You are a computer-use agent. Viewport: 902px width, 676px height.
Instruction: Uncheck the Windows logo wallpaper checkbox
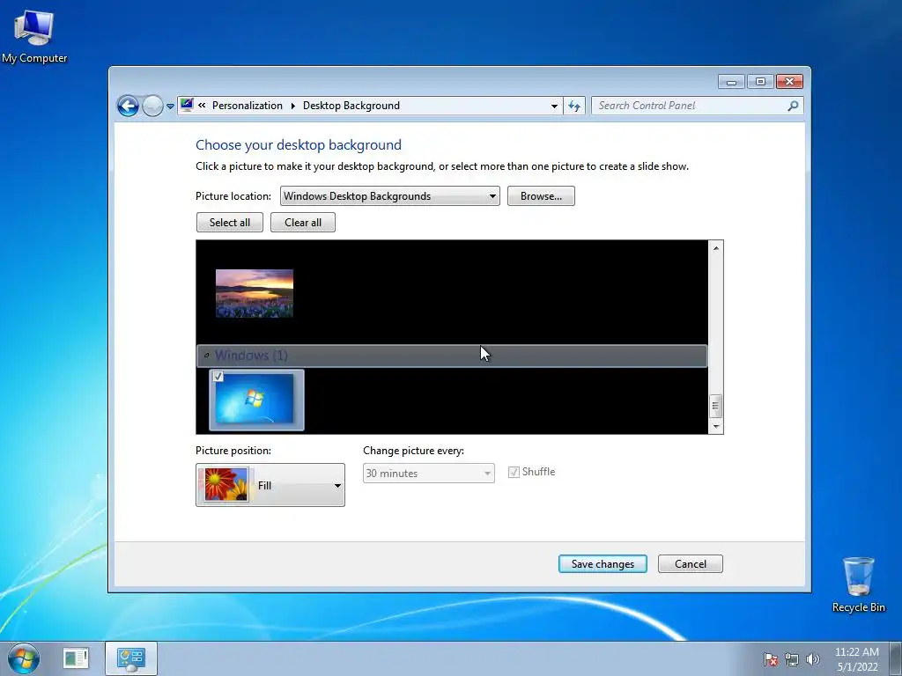[218, 377]
